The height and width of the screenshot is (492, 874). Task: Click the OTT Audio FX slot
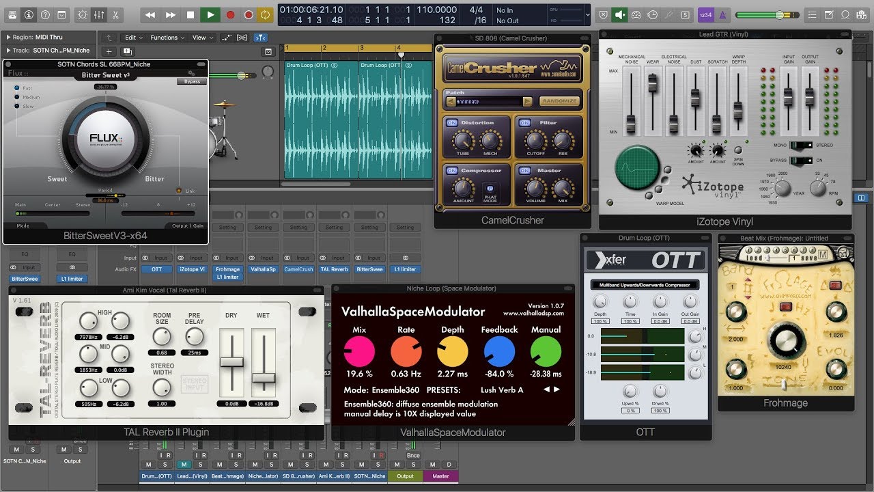[x=156, y=269]
